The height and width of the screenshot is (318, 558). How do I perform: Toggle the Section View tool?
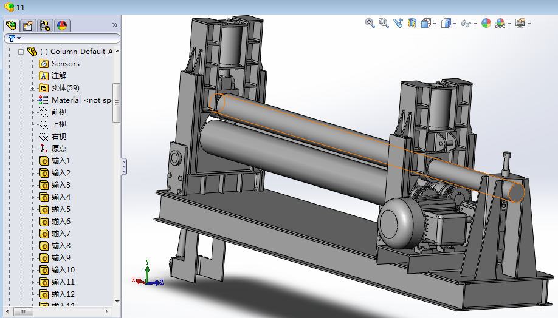click(412, 24)
